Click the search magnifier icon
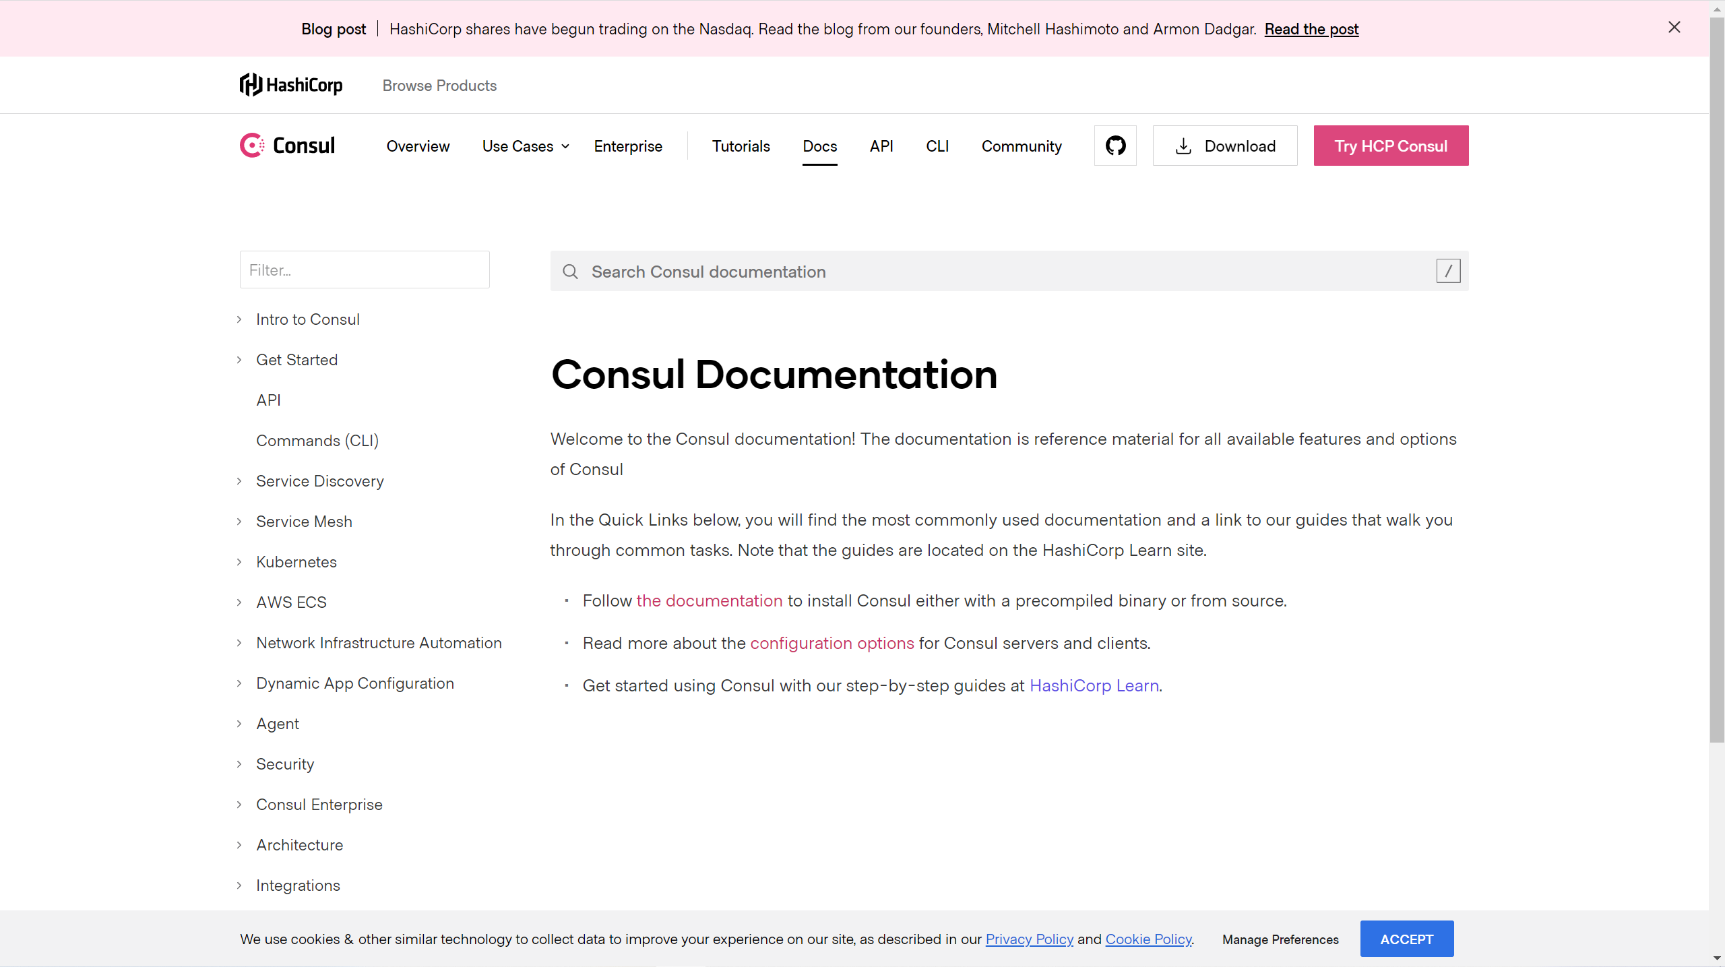This screenshot has width=1725, height=967. (x=570, y=272)
